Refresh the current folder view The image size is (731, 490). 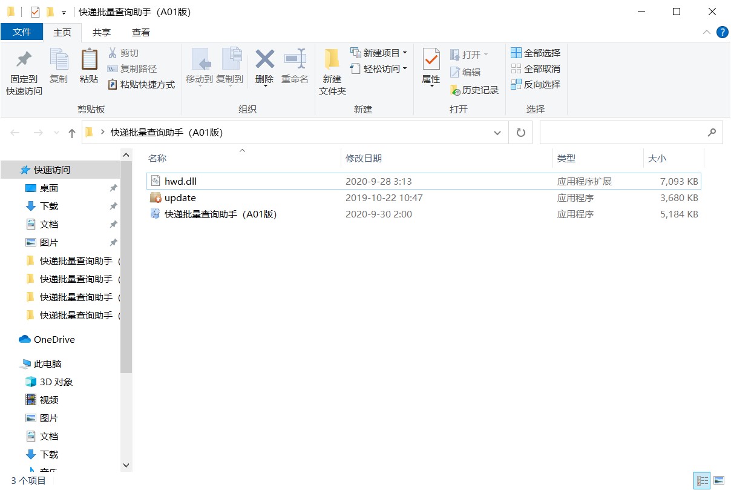520,133
